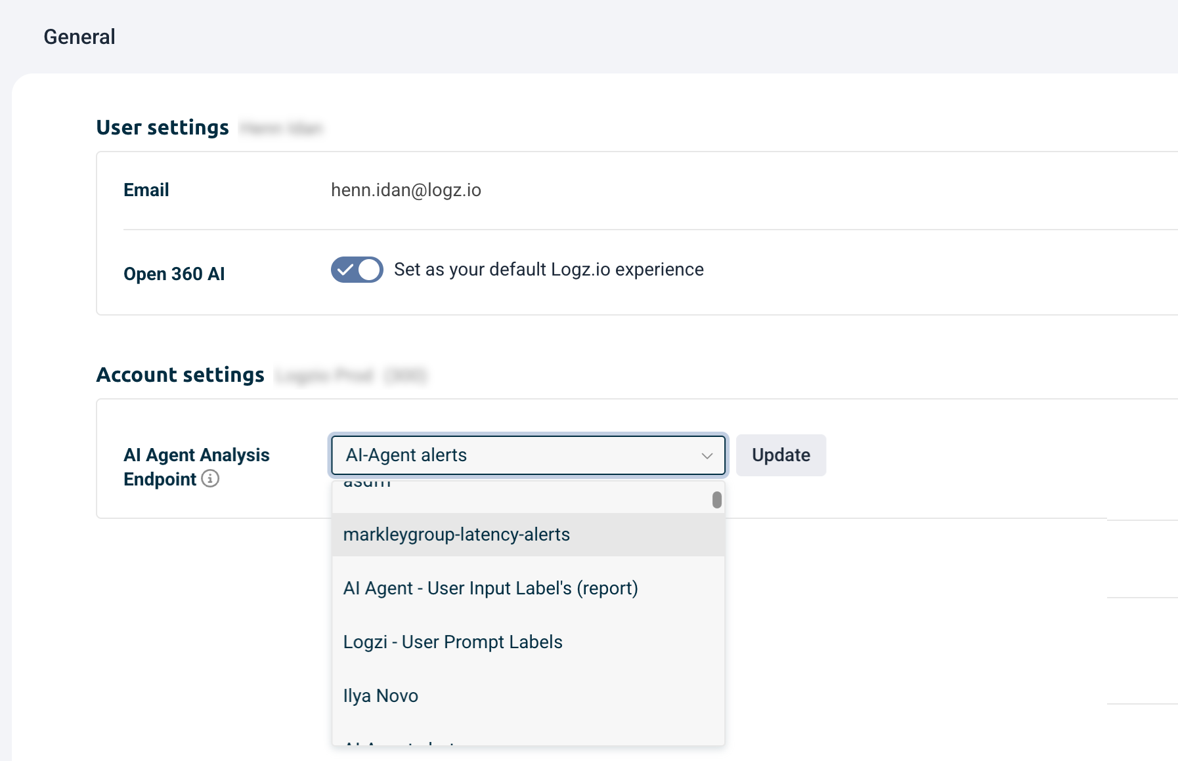Toggle the Open 360 AI switch
The image size is (1178, 761).
357,270
